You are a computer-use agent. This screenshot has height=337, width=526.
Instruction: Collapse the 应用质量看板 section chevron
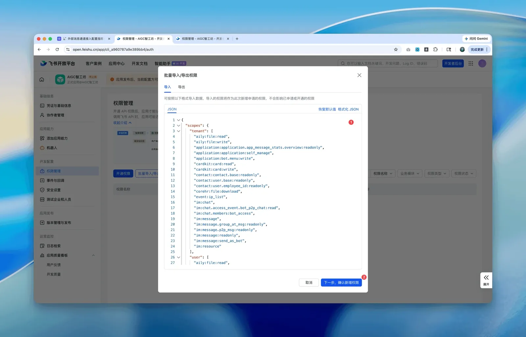click(x=93, y=255)
